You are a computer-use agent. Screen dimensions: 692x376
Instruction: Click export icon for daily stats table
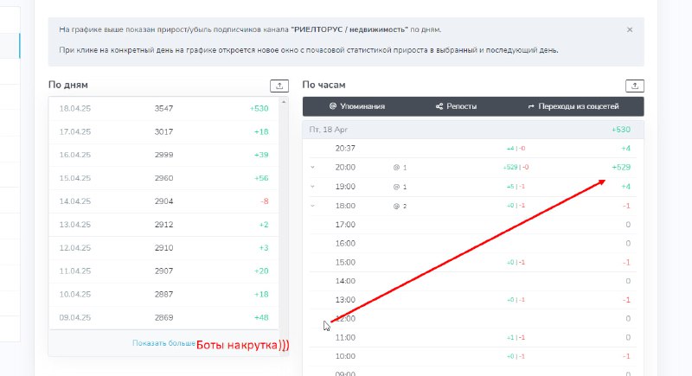(279, 86)
